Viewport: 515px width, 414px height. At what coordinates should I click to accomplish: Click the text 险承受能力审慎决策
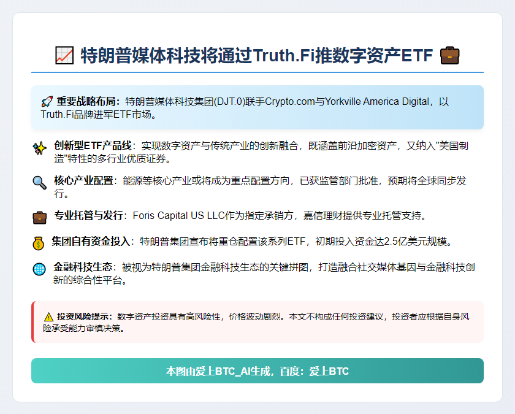(x=81, y=328)
